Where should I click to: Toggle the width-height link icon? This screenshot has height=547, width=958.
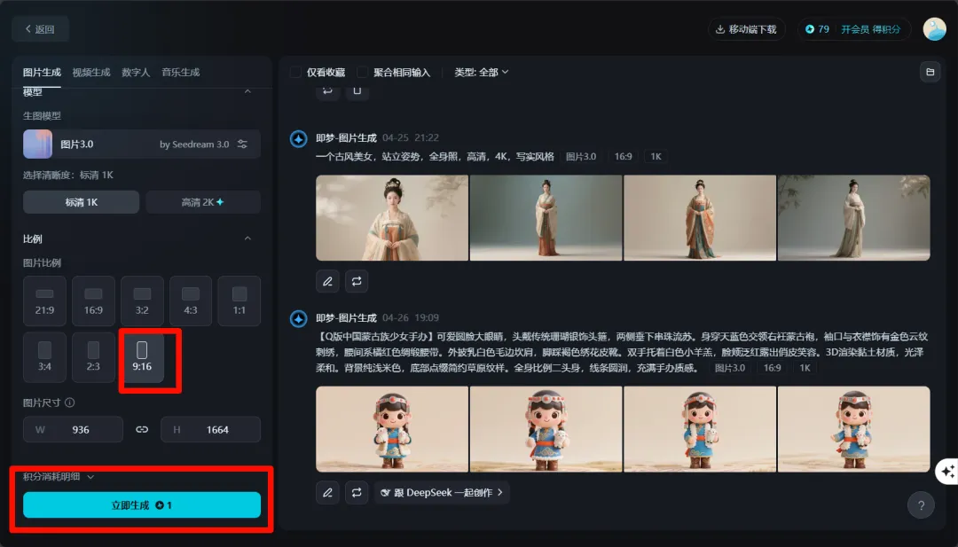point(142,430)
